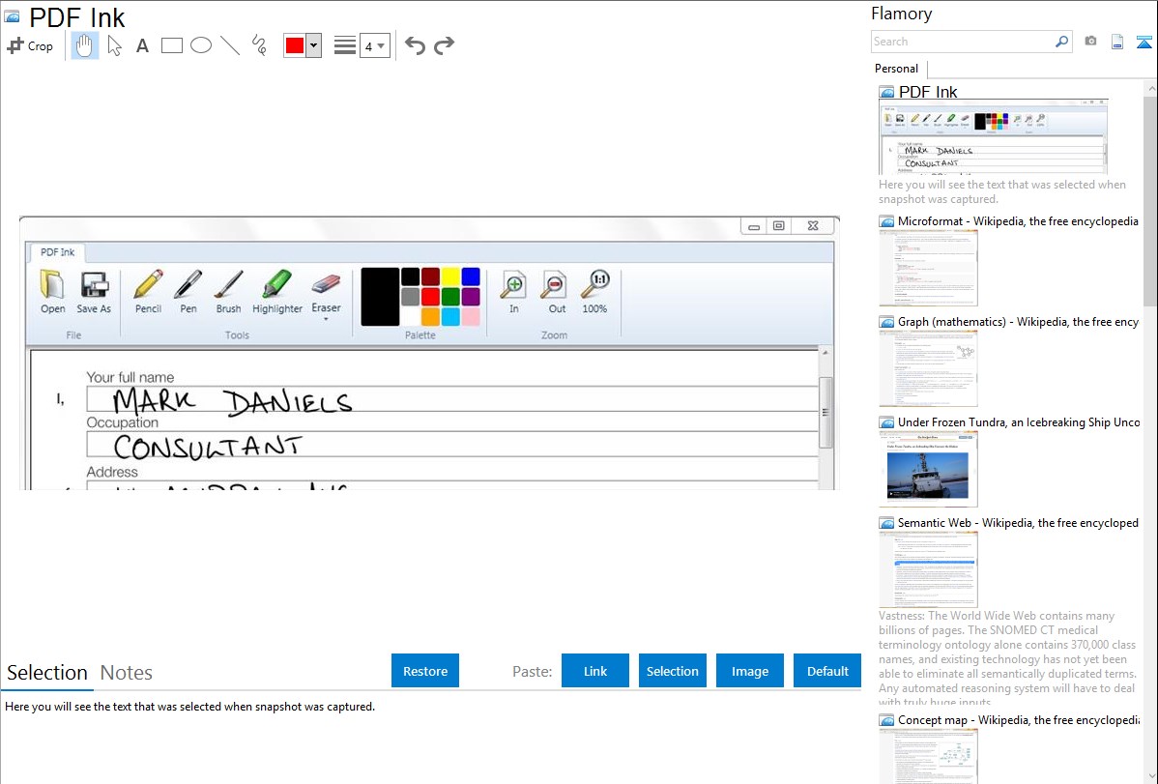Expand the line thickness dropdown showing 4
Image resolution: width=1158 pixels, height=784 pixels.
coord(374,45)
